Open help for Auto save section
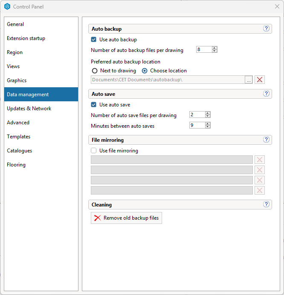 point(267,94)
